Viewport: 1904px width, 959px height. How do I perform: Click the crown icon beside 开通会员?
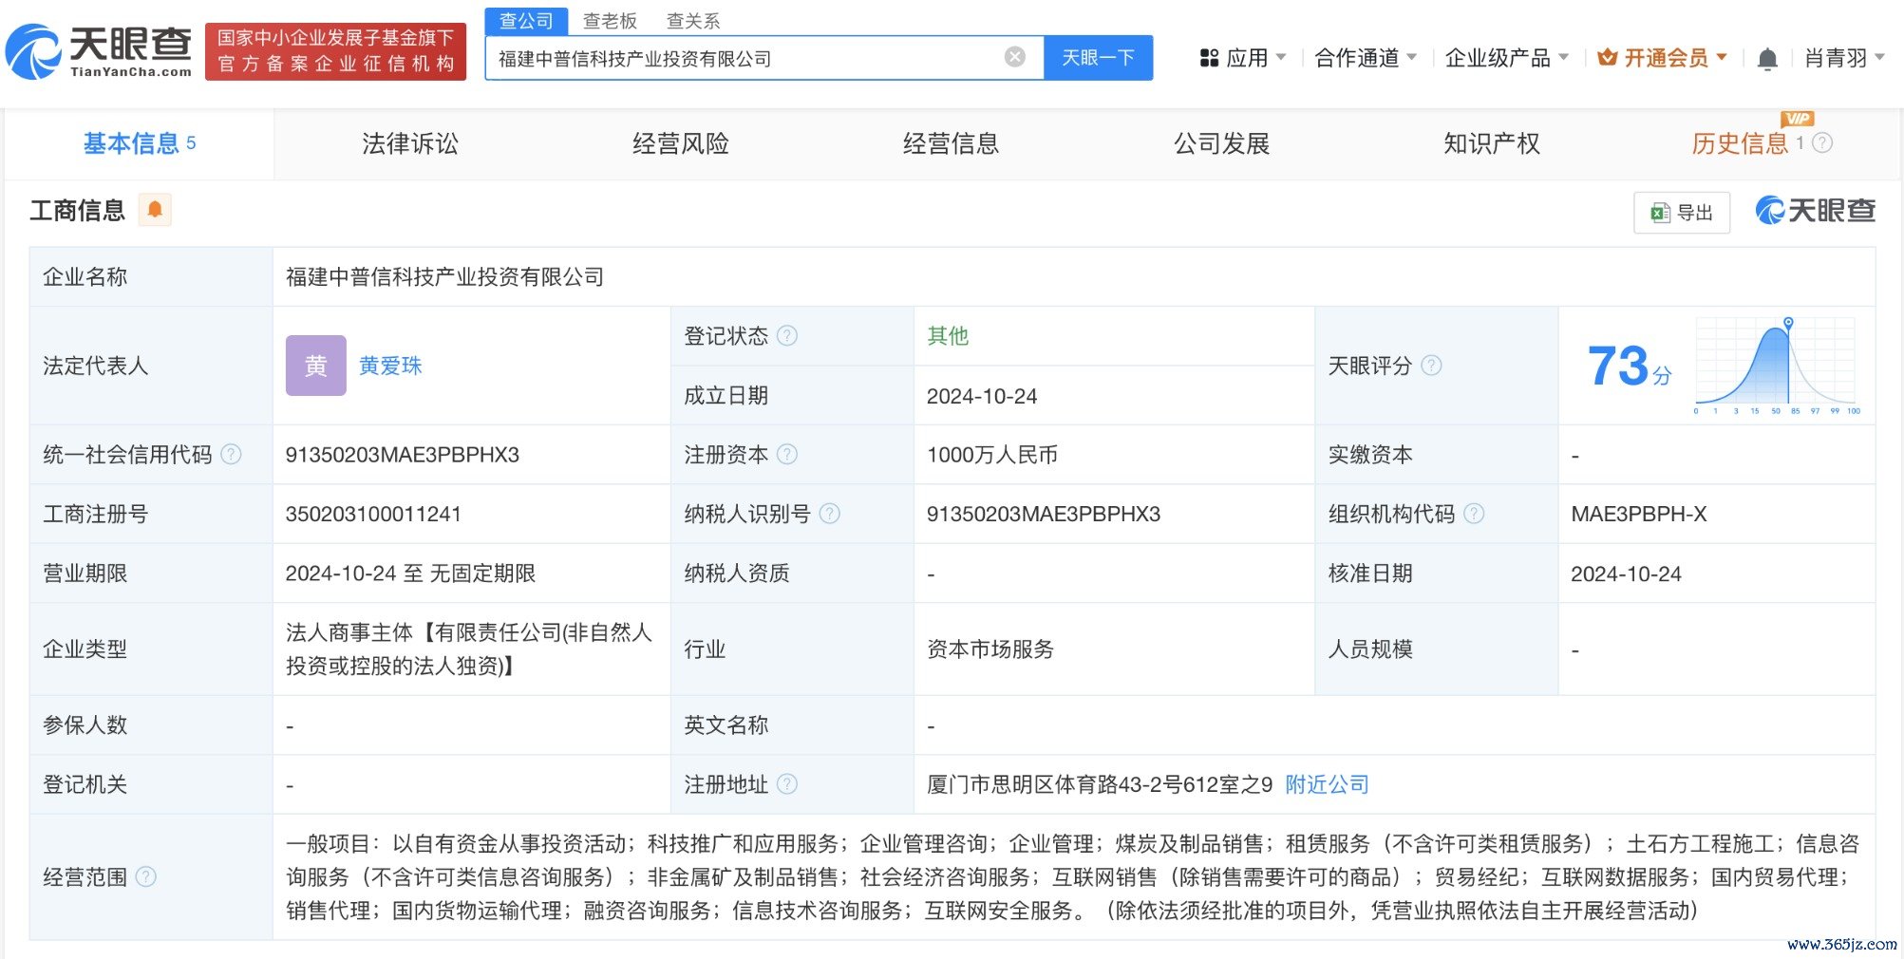(x=1607, y=58)
